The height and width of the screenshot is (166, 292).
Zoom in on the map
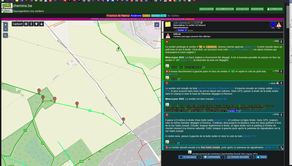[x=5, y=25]
